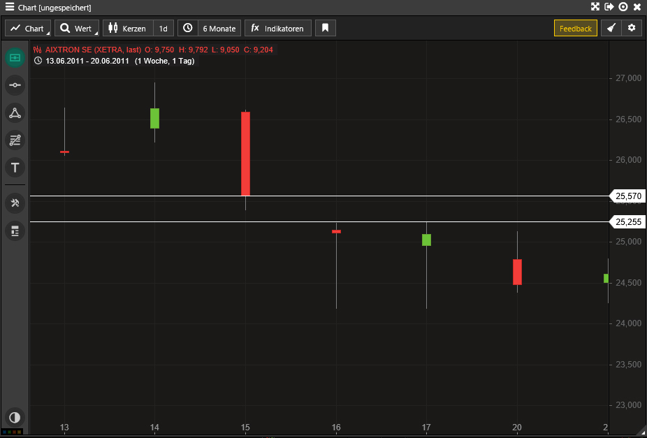
Task: Select the triangle shape drawing tool
Action: click(x=15, y=112)
